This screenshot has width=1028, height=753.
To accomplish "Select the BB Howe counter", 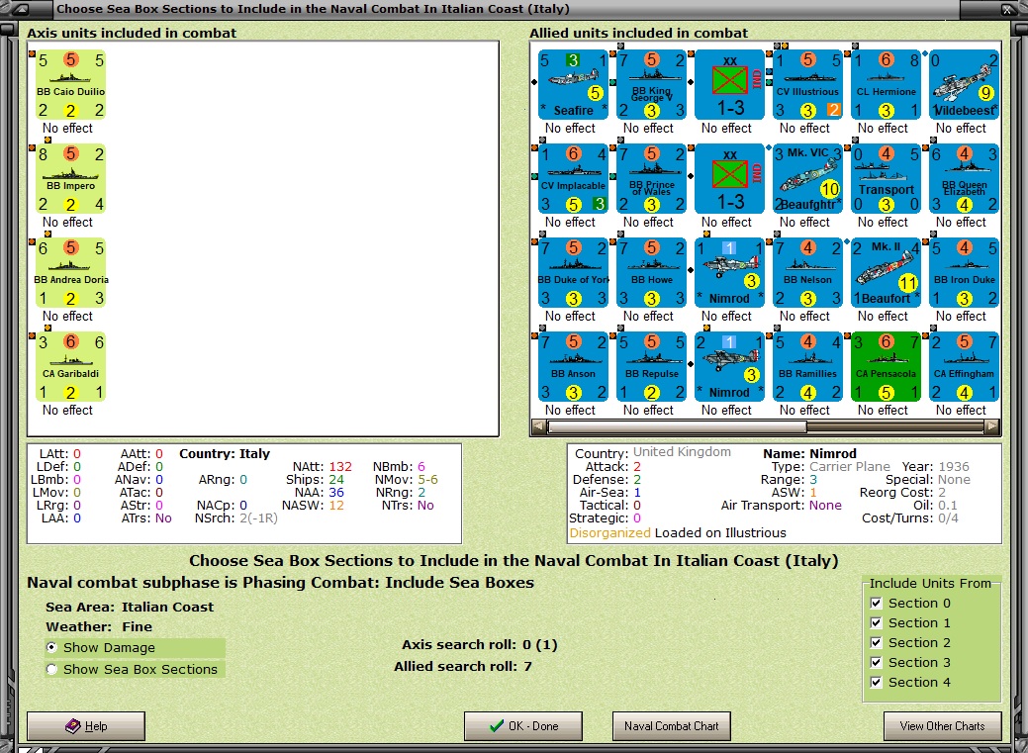I will coord(651,272).
